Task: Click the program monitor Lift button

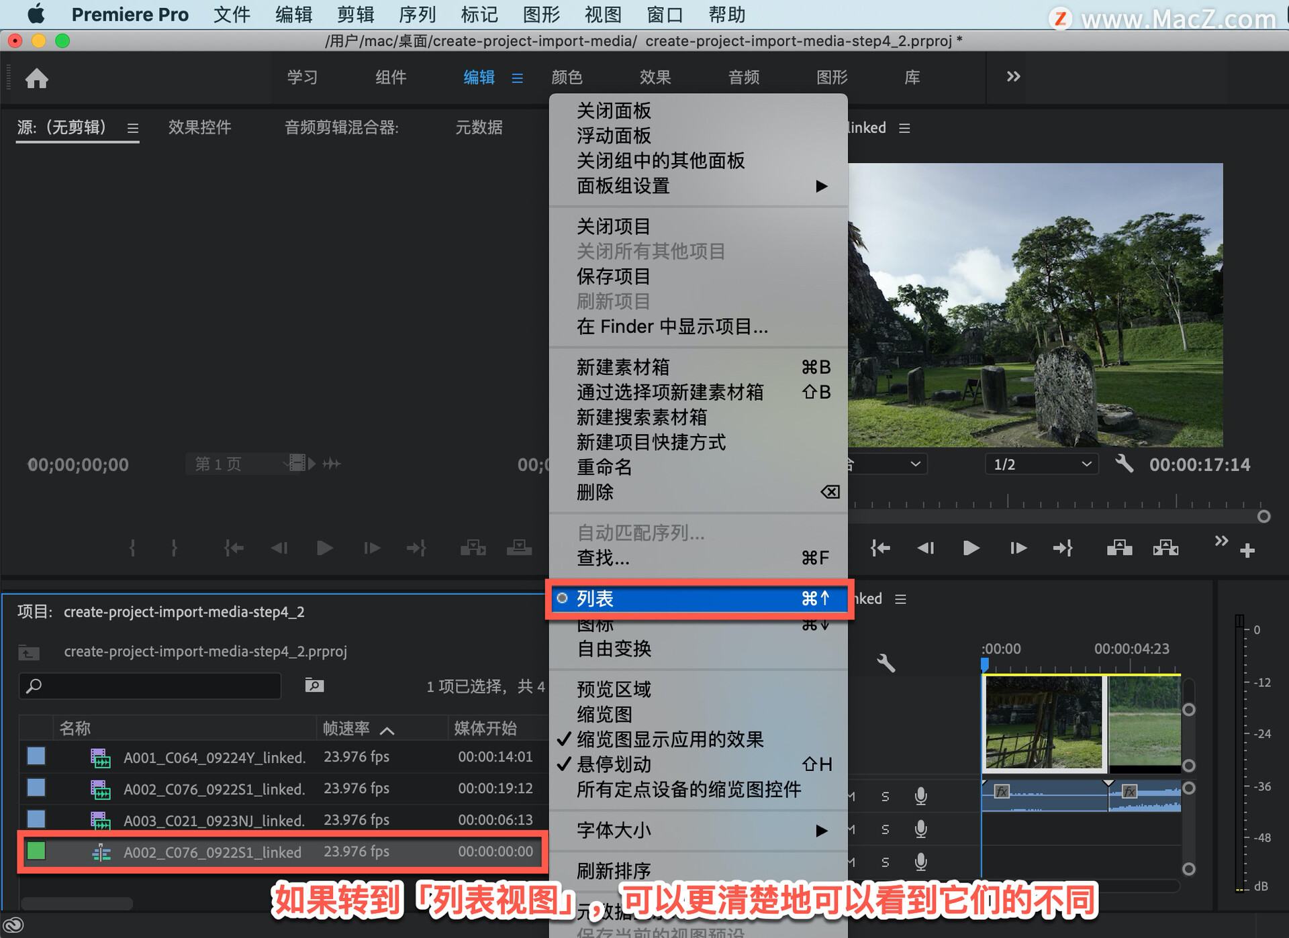Action: 1119,548
